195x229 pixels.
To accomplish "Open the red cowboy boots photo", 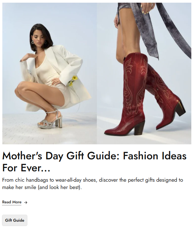I will pyautogui.click(x=144, y=73).
